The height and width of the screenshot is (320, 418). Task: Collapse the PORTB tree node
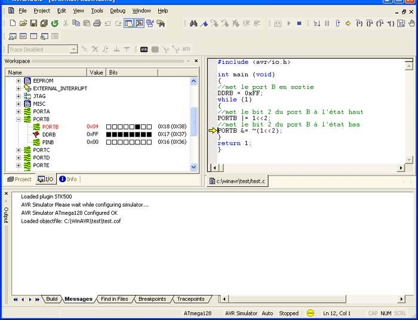(x=19, y=119)
